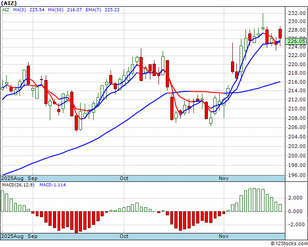
Task: Click the 216.00 price axis label
Action: [x=297, y=82]
